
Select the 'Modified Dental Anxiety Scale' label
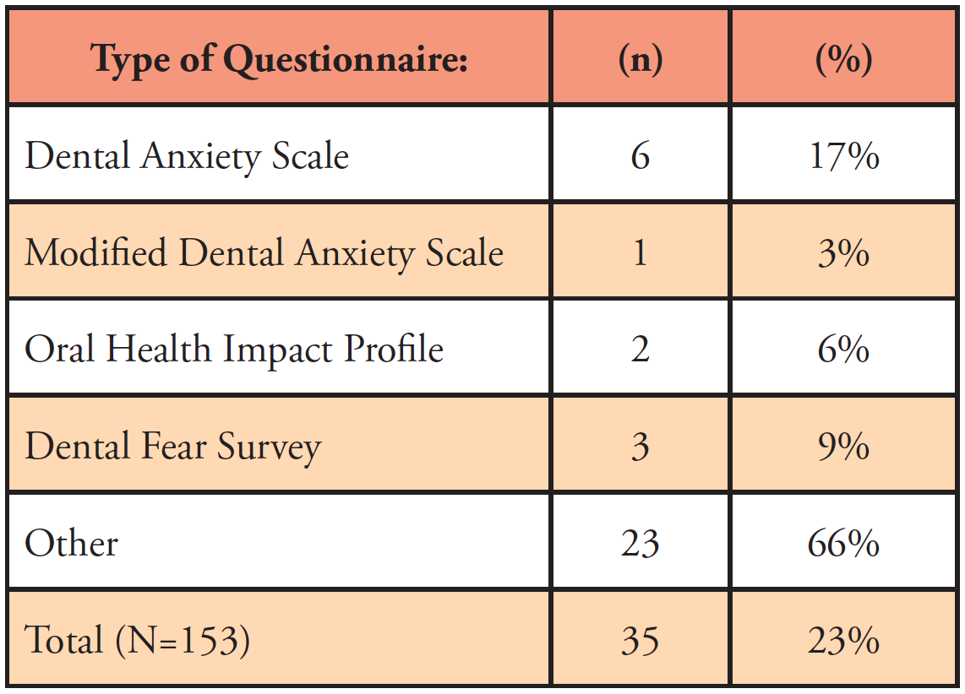pyautogui.click(x=264, y=252)
